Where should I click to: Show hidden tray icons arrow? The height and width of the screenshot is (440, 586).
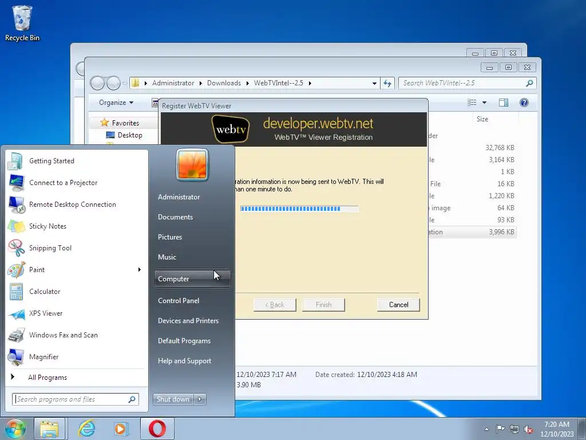tap(486, 430)
